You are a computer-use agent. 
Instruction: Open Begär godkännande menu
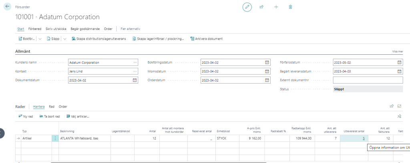(x=85, y=29)
